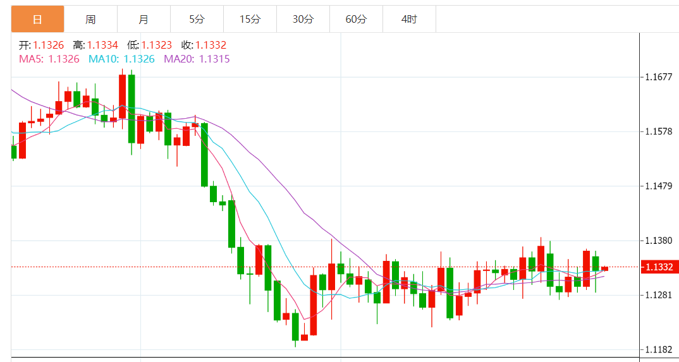679x362 pixels.
Task: Click the 1.1182 price axis label
Action: [x=658, y=349]
